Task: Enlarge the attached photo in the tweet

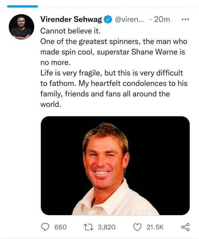Action: click(x=115, y=165)
